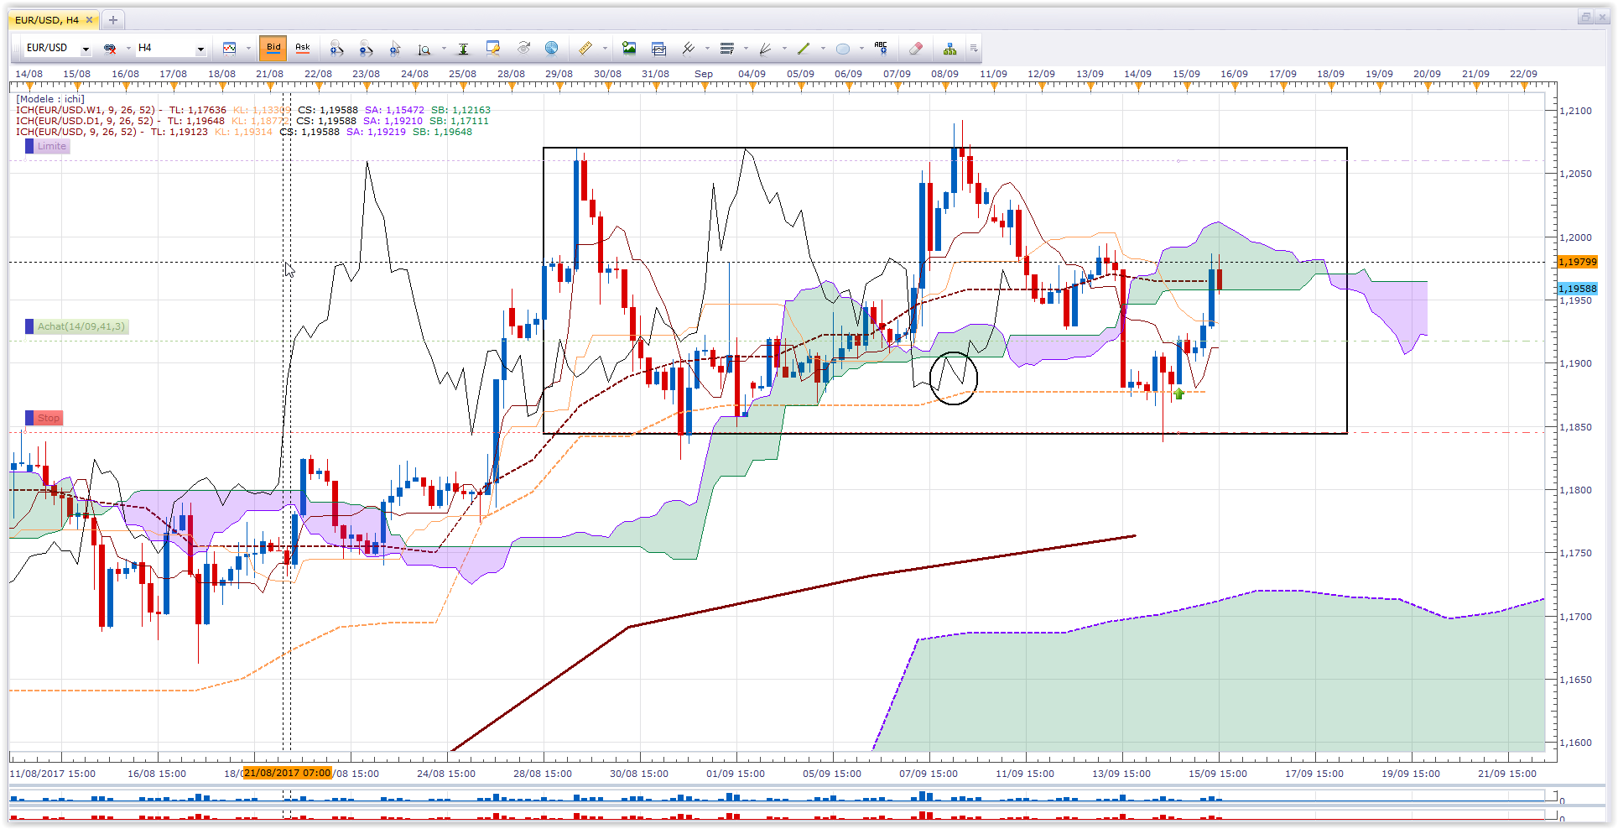Image resolution: width=1618 pixels, height=829 pixels.
Task: Click the orange 1,19799 price marker
Action: [x=1578, y=262]
